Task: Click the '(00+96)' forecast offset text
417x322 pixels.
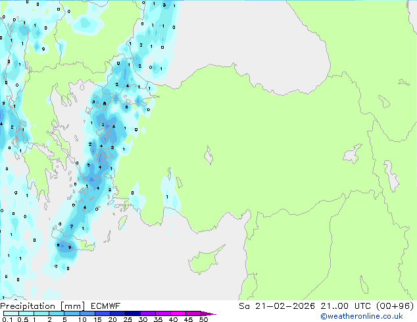Action: click(395, 306)
